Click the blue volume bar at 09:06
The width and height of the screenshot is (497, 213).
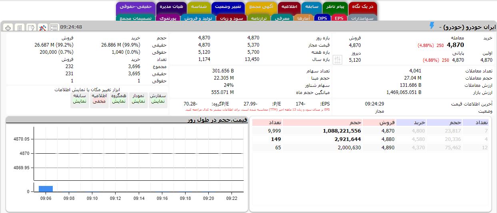(46, 189)
